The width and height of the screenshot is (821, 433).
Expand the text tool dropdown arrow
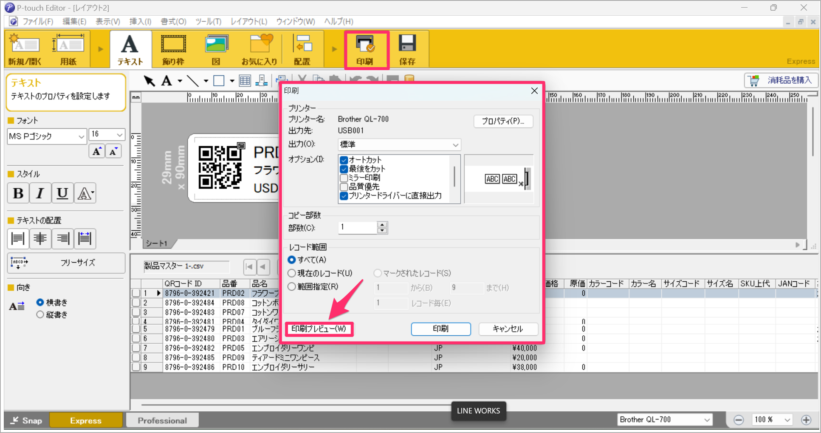[x=180, y=81]
